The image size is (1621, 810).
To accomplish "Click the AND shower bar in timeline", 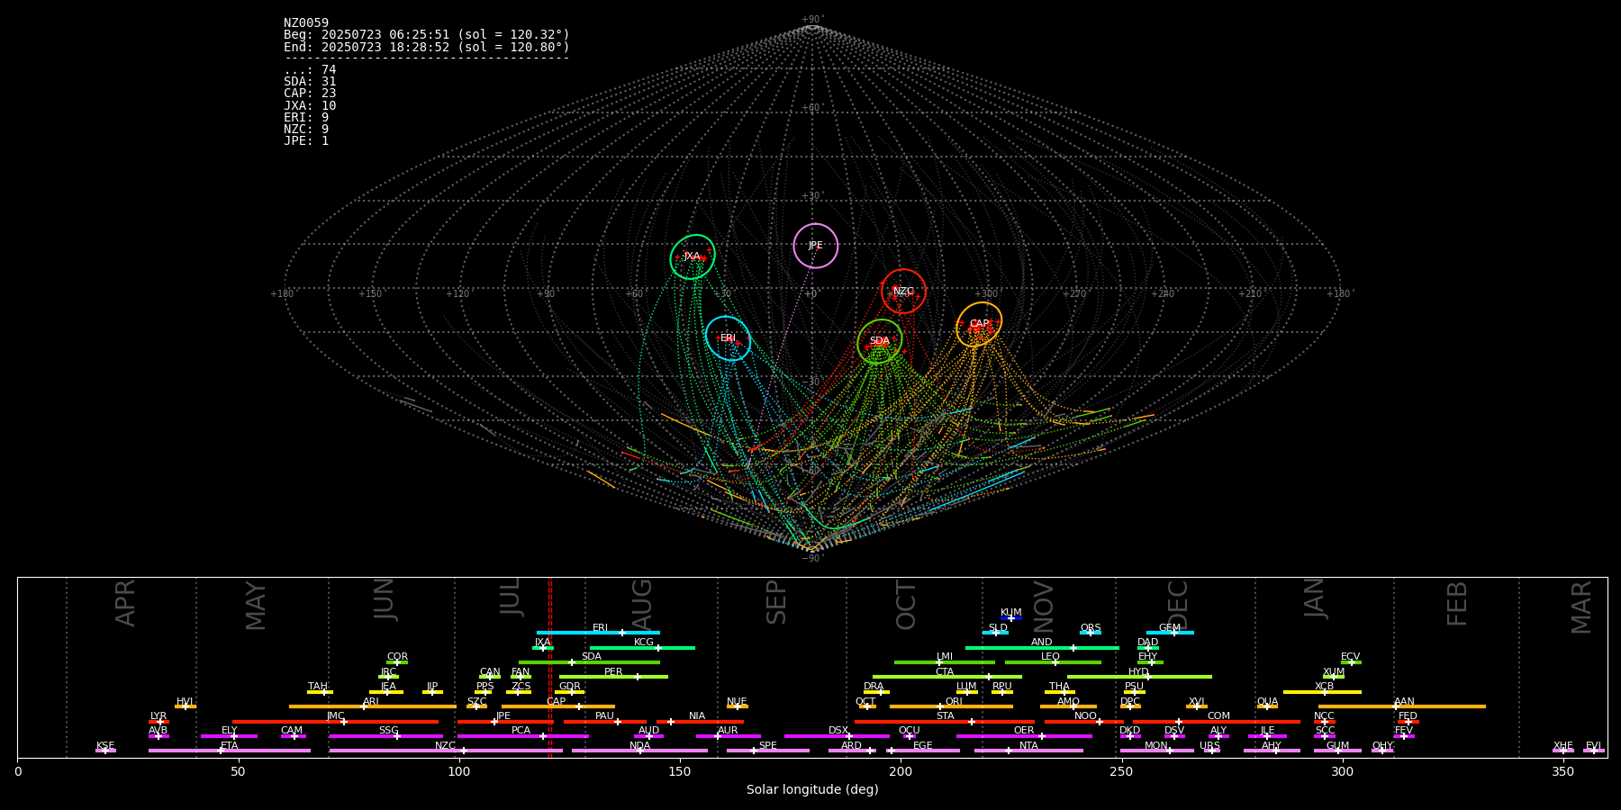I will point(1042,647).
